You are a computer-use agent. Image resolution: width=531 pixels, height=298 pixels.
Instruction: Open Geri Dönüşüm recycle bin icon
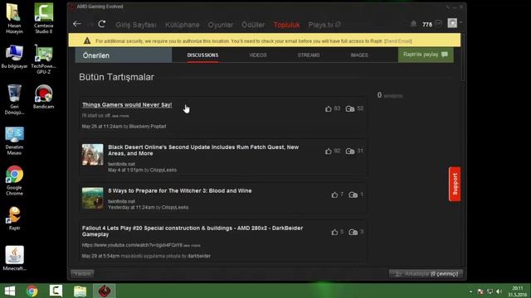[x=14, y=99]
